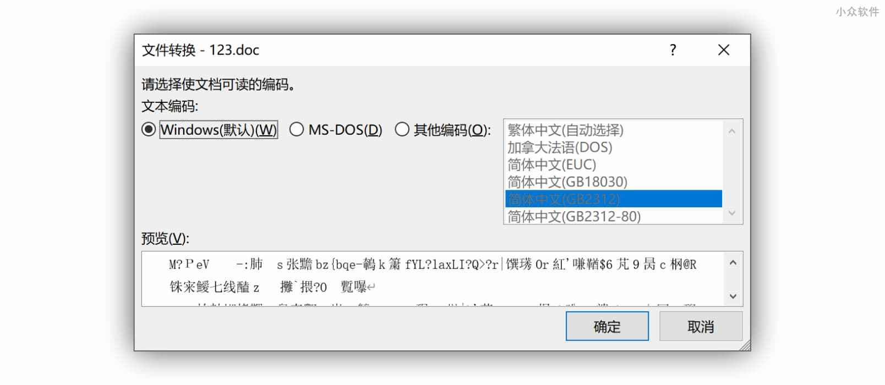This screenshot has height=385, width=885.
Task: Choose the 其他编码 radio option
Action: 402,130
